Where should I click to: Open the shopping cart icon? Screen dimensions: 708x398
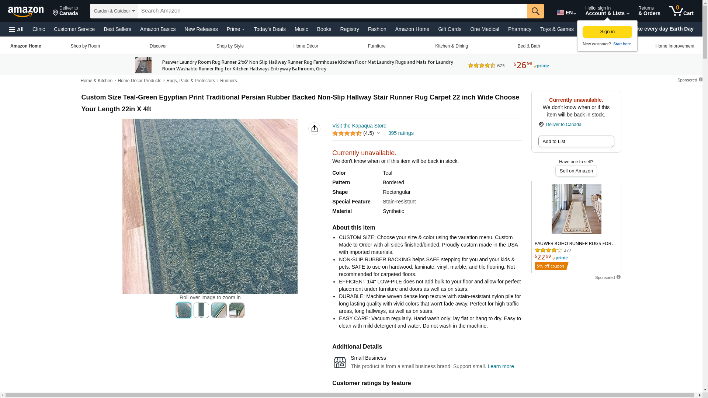coord(681,11)
